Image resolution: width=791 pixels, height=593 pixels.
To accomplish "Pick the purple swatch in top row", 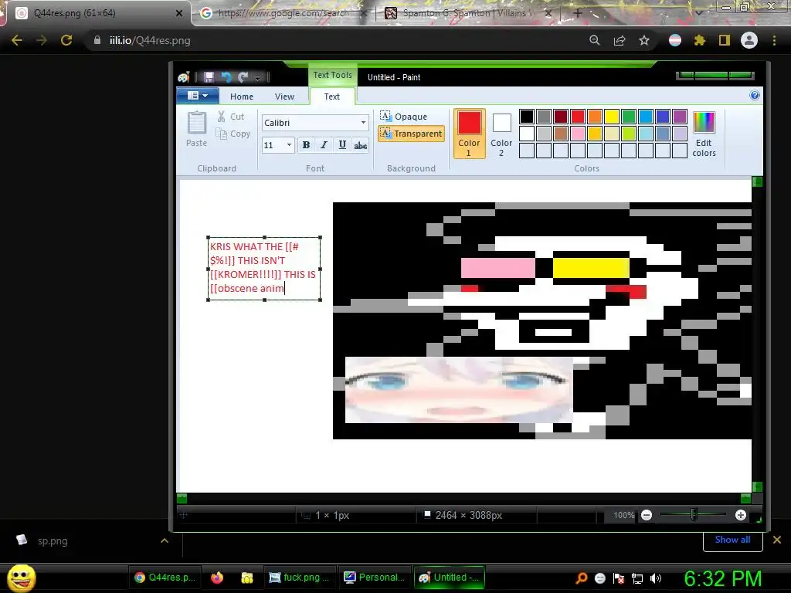I will 680,117.
